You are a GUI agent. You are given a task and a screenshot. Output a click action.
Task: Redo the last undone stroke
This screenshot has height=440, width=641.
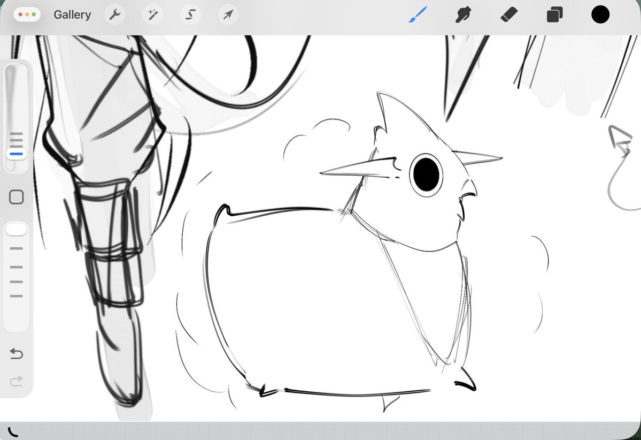tap(17, 381)
